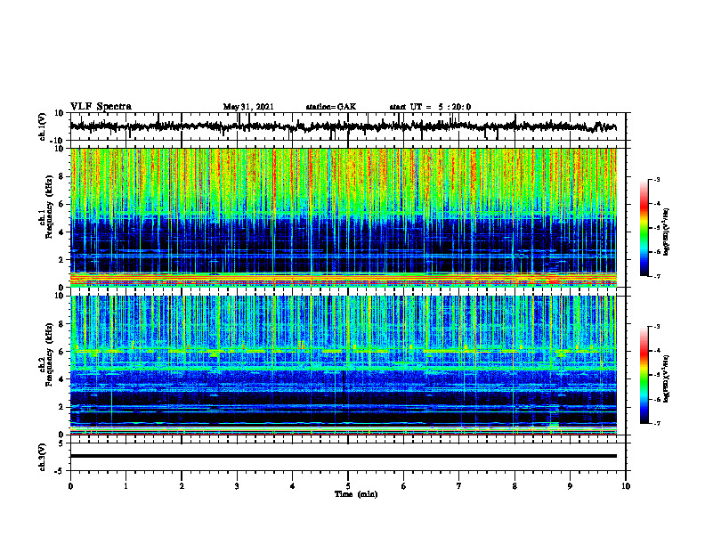
Task: Click the ch.2 color bar log(PSD) label
Action: pyautogui.click(x=667, y=378)
